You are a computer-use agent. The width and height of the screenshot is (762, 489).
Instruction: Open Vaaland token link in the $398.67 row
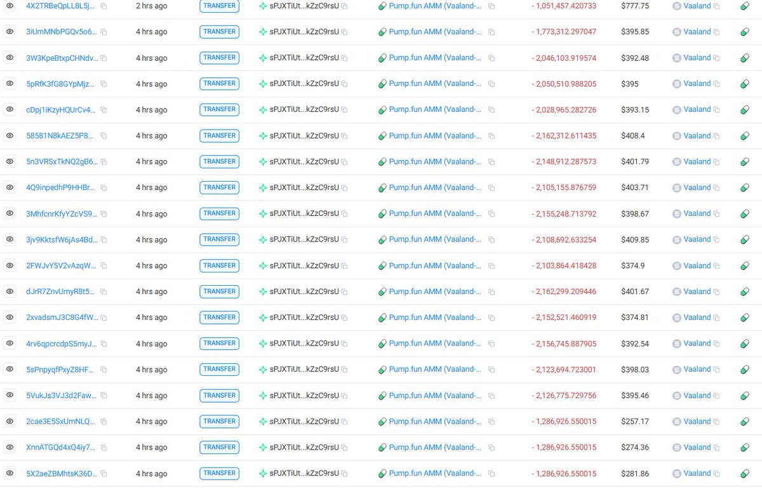pos(697,213)
